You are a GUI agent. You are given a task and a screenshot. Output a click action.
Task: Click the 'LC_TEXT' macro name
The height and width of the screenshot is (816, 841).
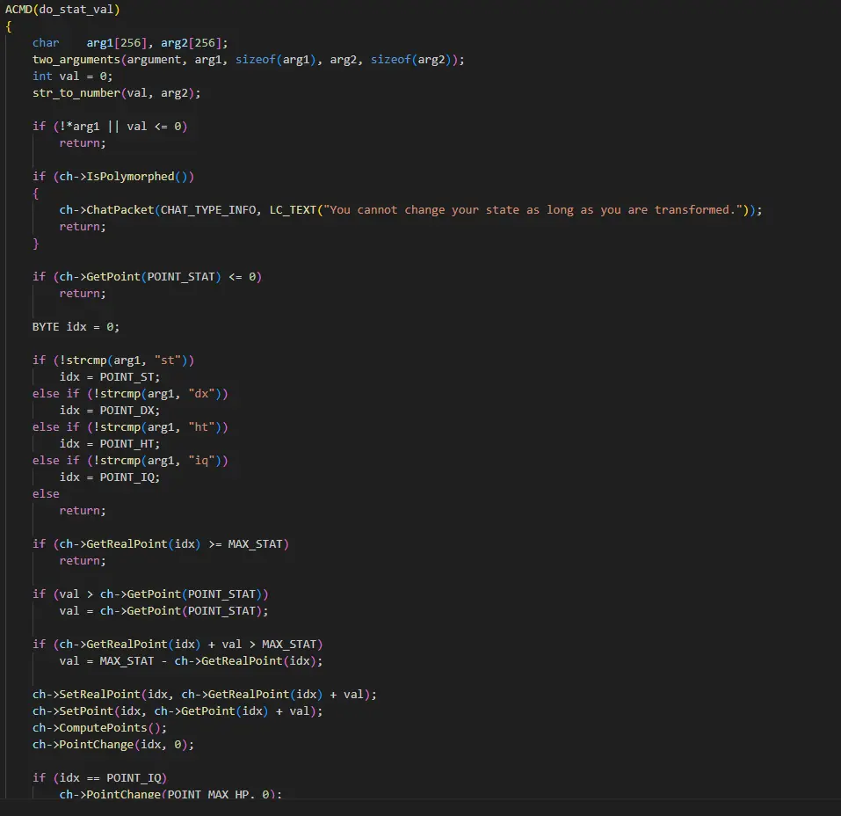[293, 210]
